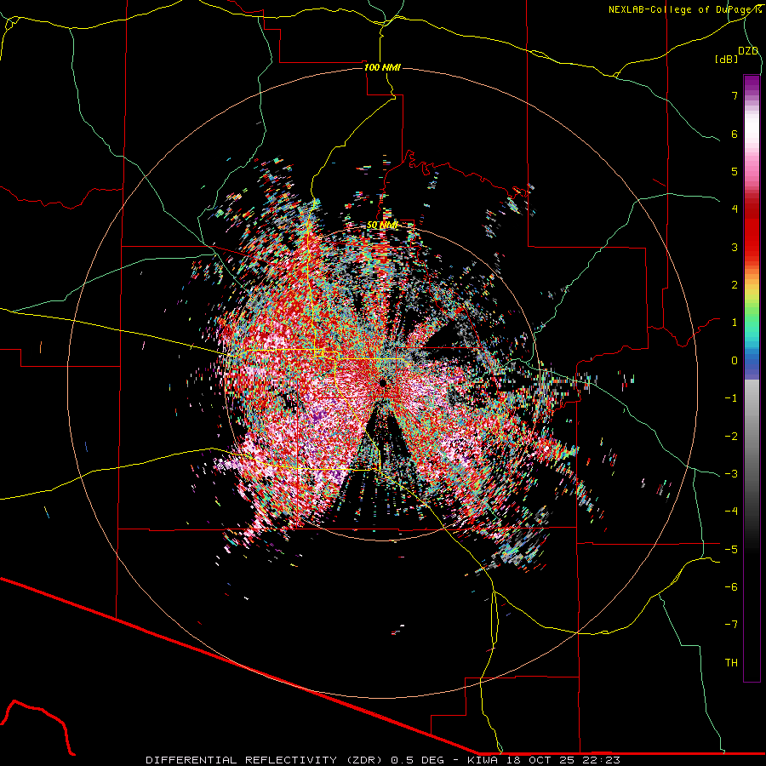Click the -2 value on the color scale
This screenshot has width=766, height=766.
pyautogui.click(x=731, y=437)
